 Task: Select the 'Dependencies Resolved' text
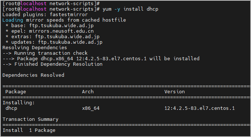33,75
